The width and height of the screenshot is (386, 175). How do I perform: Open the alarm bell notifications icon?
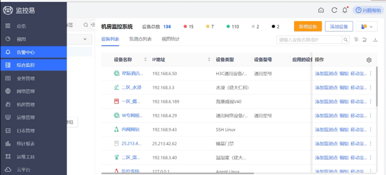[345, 10]
